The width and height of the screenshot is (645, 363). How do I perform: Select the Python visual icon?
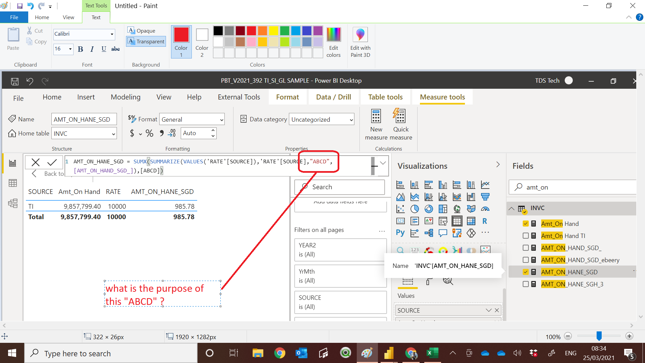(400, 233)
